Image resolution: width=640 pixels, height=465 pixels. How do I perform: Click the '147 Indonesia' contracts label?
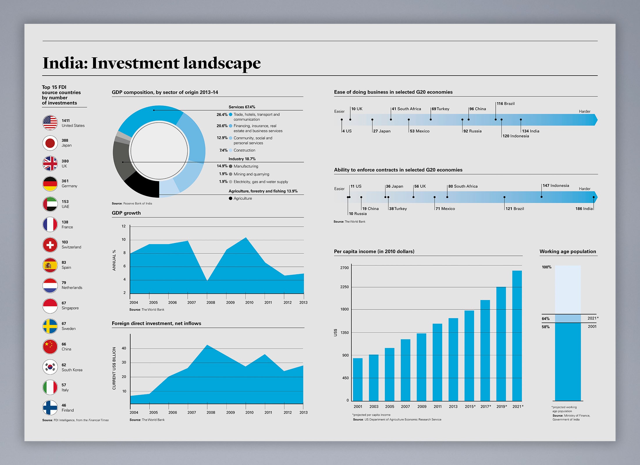[556, 185]
